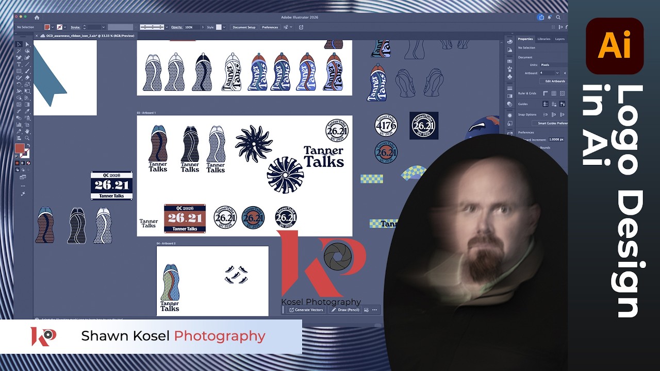660x371 pixels.
Task: Go to Illustrator Home screen
Action: (x=37, y=18)
